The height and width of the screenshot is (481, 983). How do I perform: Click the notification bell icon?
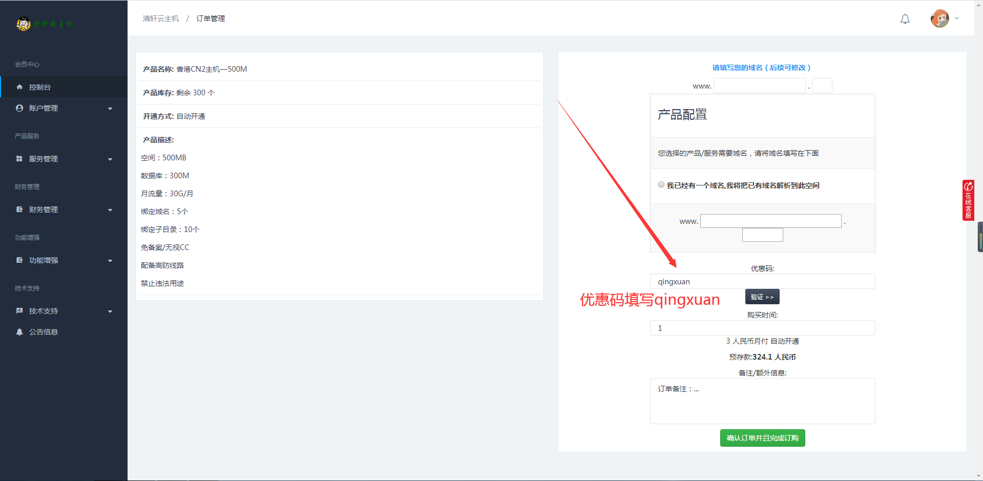point(905,19)
